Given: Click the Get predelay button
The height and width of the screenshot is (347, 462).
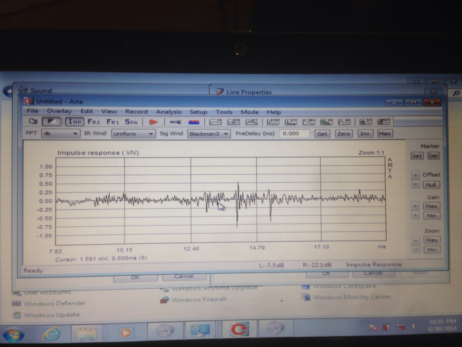Looking at the screenshot, I should click(322, 134).
